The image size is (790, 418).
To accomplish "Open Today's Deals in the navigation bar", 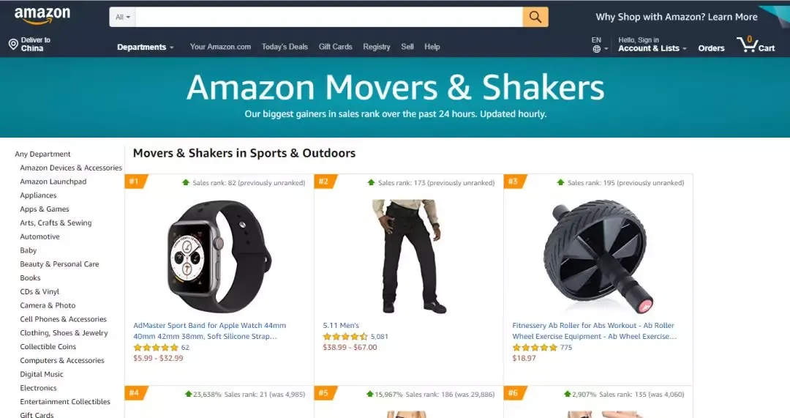I will 285,46.
